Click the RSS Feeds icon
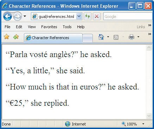 [x=116, y=37]
